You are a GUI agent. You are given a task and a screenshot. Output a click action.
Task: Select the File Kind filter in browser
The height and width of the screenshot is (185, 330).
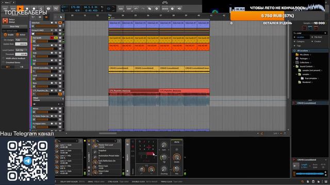coord(318,37)
